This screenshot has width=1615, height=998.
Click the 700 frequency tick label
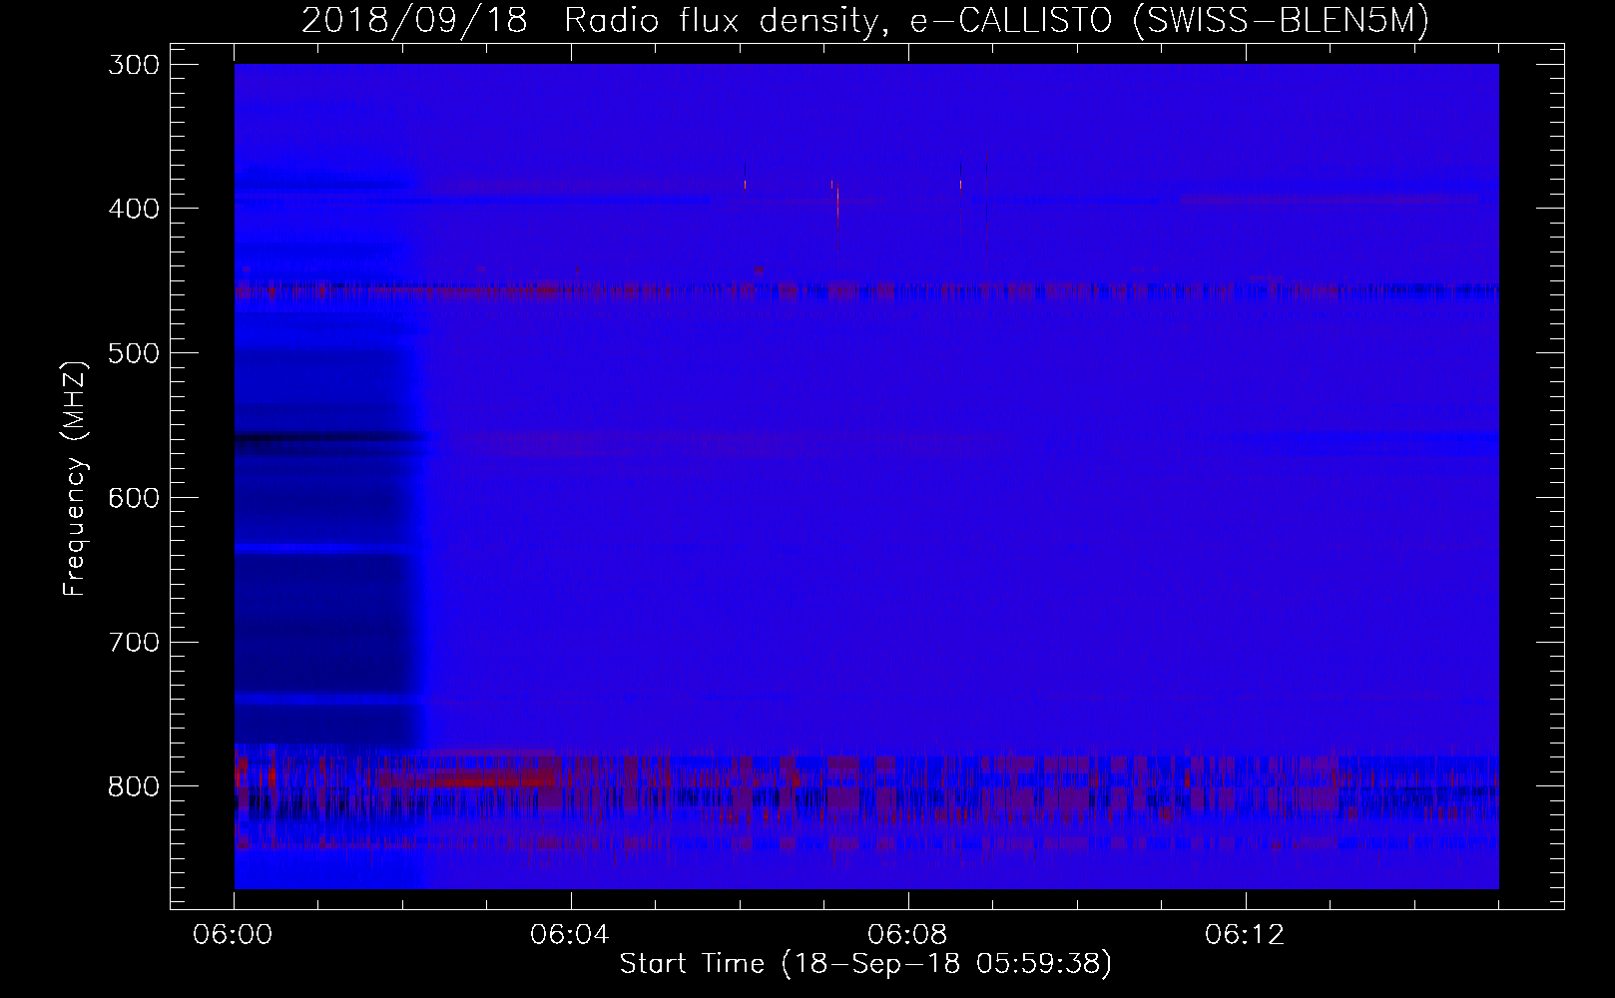(x=132, y=642)
